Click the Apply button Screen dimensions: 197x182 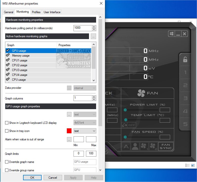pyautogui.click(x=73, y=178)
